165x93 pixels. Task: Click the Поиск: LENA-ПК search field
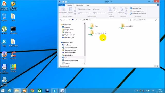145,20
